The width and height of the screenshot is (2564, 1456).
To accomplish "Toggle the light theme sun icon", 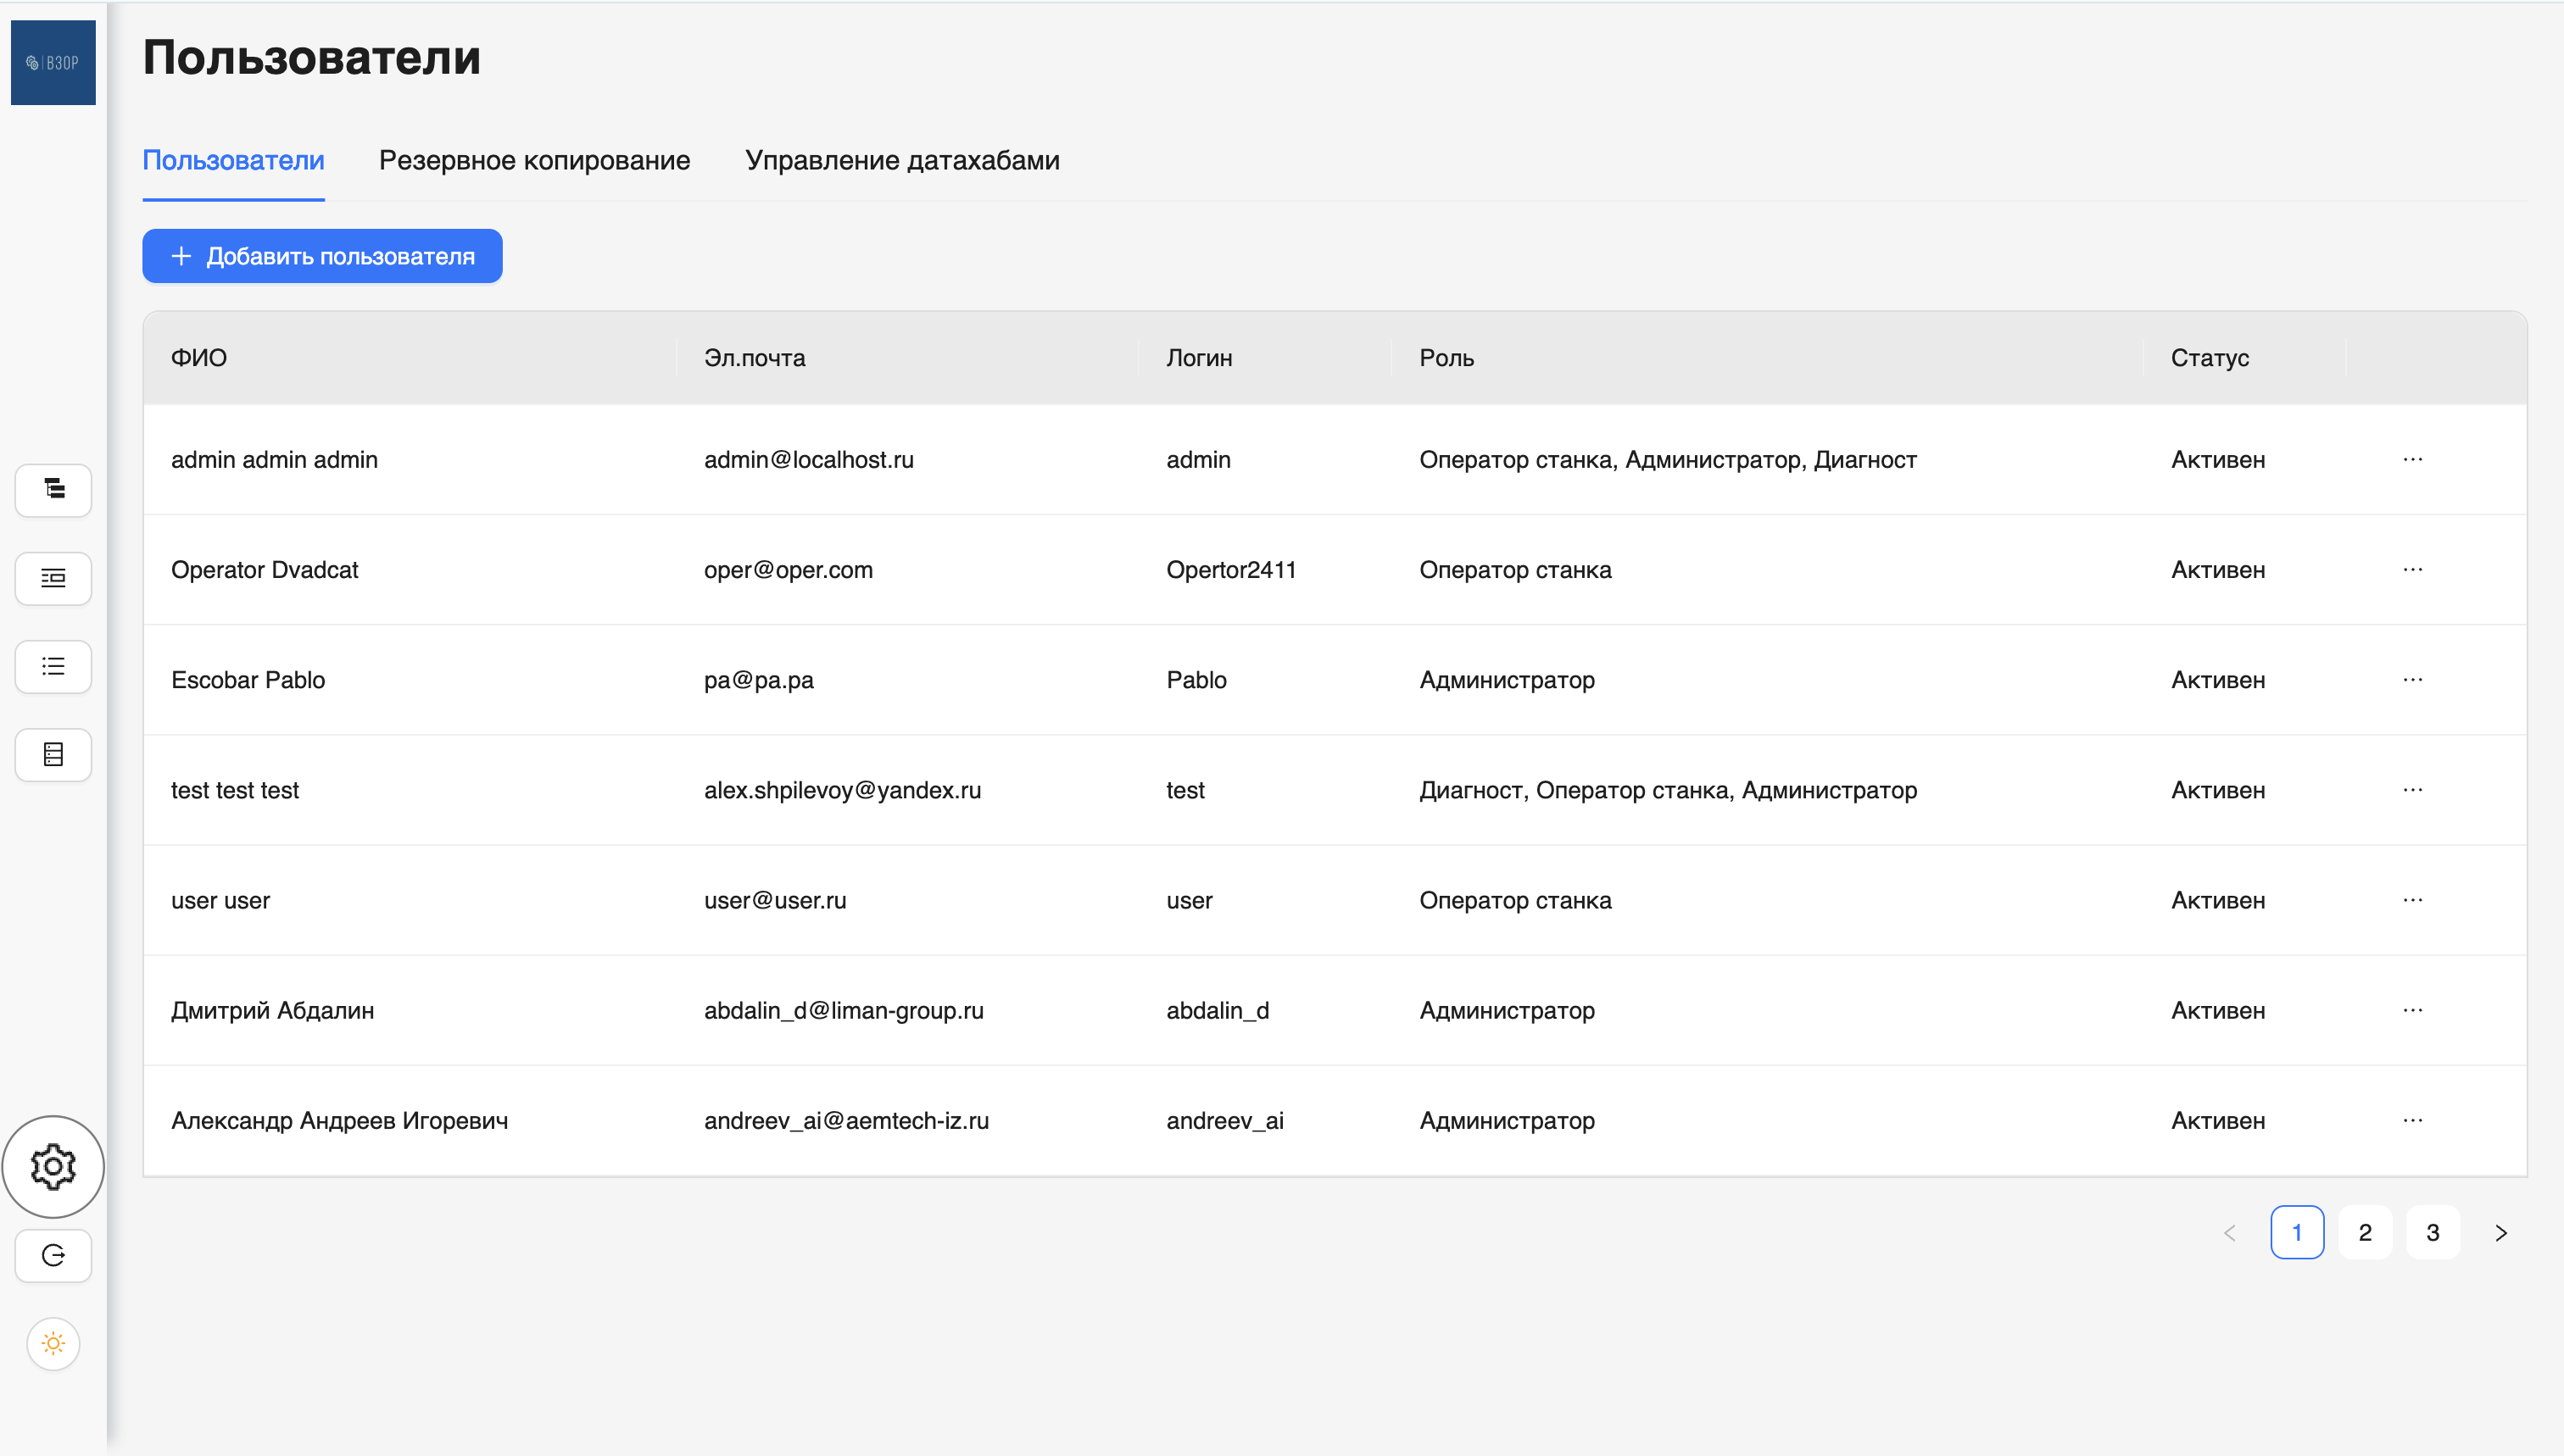I will click(53, 1343).
